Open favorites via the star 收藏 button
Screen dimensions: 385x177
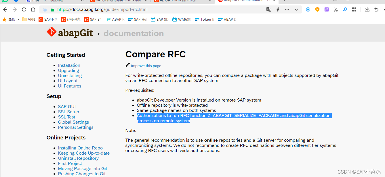tap(9, 20)
